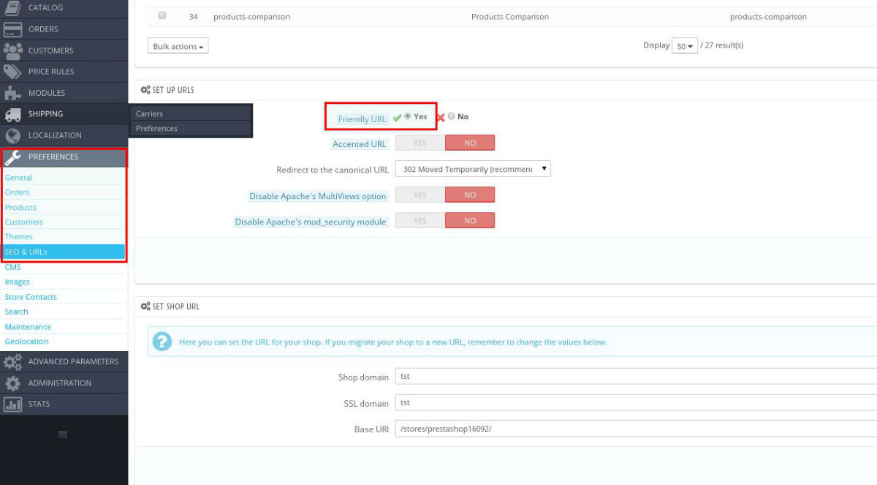Click the Customers people icon
Screen dimensions: 877x485
click(12, 50)
